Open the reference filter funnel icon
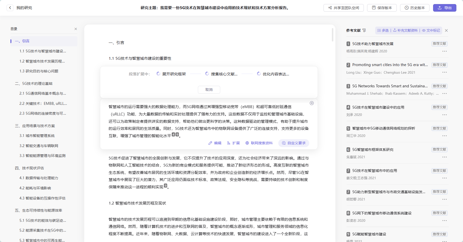The height and width of the screenshot is (242, 463). point(365,30)
